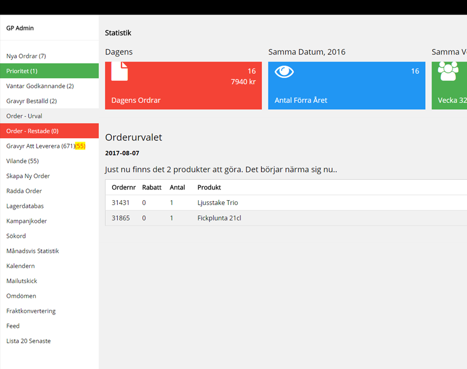Open Väntar Godkännande (2) list
This screenshot has width=467, height=369.
coord(40,86)
